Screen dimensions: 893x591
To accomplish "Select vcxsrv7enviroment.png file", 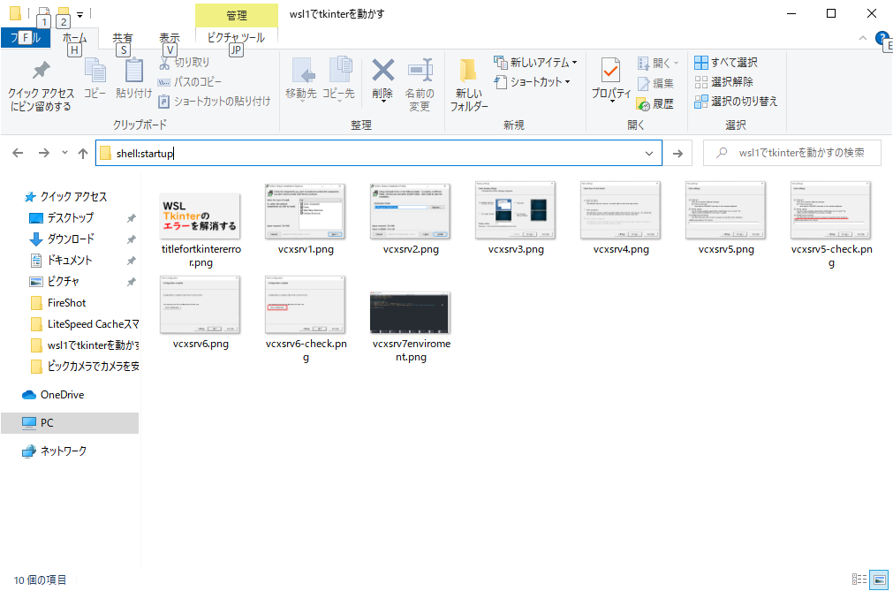I will (411, 327).
